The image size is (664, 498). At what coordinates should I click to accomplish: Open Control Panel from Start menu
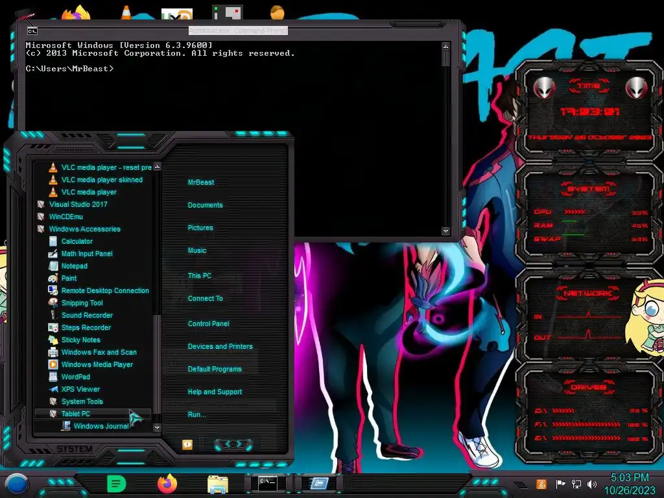point(208,324)
